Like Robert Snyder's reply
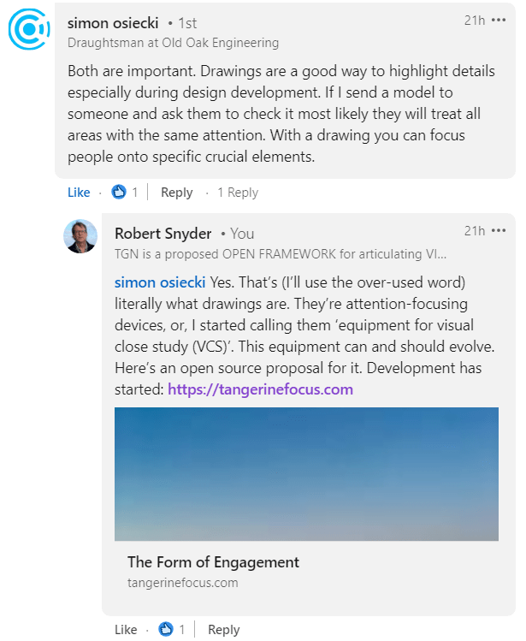 126,630
